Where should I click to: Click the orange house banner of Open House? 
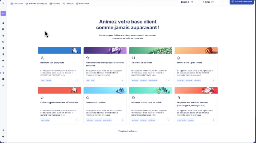pos(196,51)
